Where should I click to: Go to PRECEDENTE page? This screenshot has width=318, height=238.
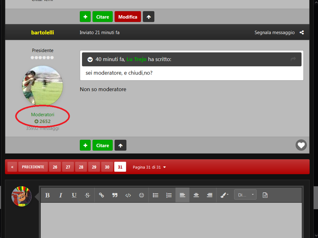pos(33,167)
